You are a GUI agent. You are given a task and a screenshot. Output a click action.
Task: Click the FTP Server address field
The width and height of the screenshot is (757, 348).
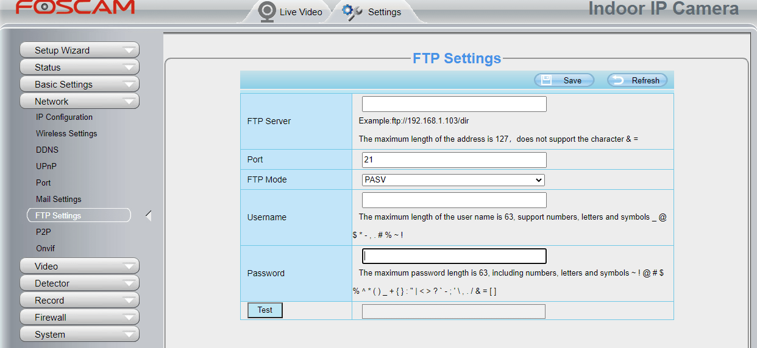(454, 104)
